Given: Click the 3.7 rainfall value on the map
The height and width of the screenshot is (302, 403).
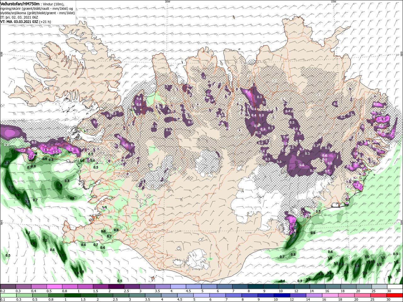Looking at the screenshot, I should click(27, 202).
